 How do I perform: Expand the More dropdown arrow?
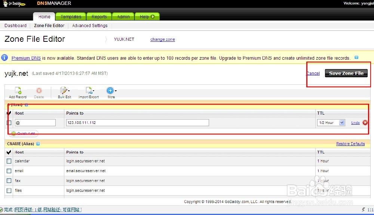(116, 91)
